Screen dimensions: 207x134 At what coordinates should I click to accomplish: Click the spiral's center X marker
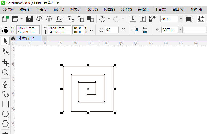(x=88, y=89)
